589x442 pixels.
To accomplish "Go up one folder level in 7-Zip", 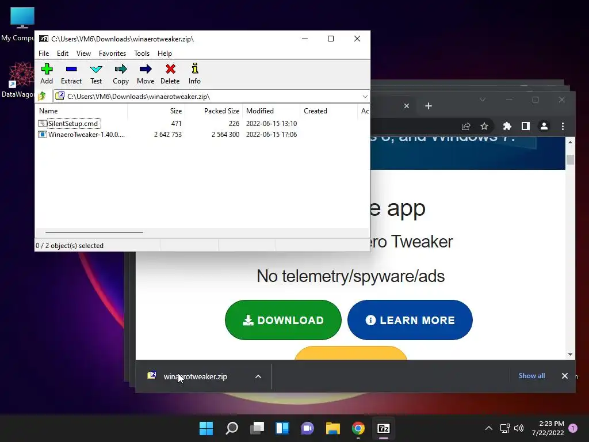I will [x=42, y=96].
